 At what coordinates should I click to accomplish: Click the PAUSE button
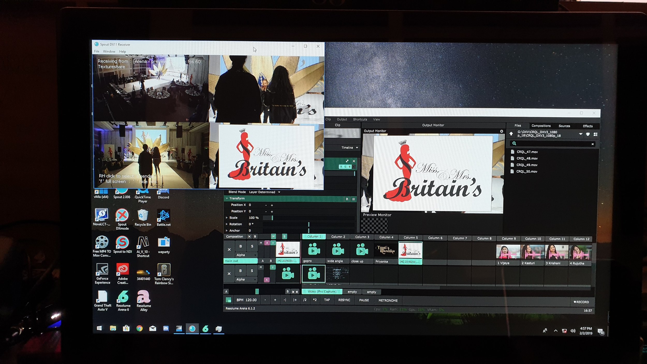click(364, 300)
